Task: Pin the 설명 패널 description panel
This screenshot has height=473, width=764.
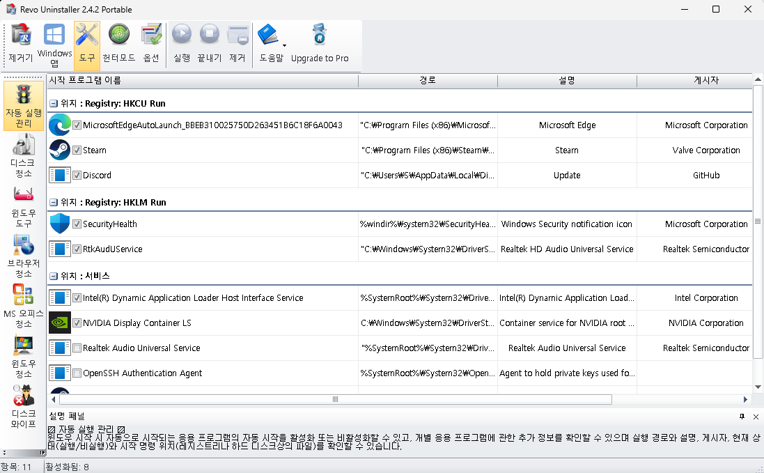Action: (742, 417)
